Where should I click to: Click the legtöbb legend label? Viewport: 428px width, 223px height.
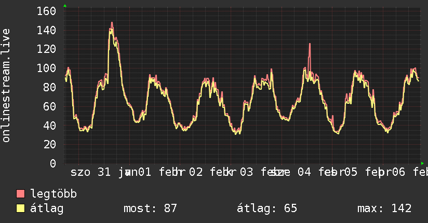[x=53, y=194]
